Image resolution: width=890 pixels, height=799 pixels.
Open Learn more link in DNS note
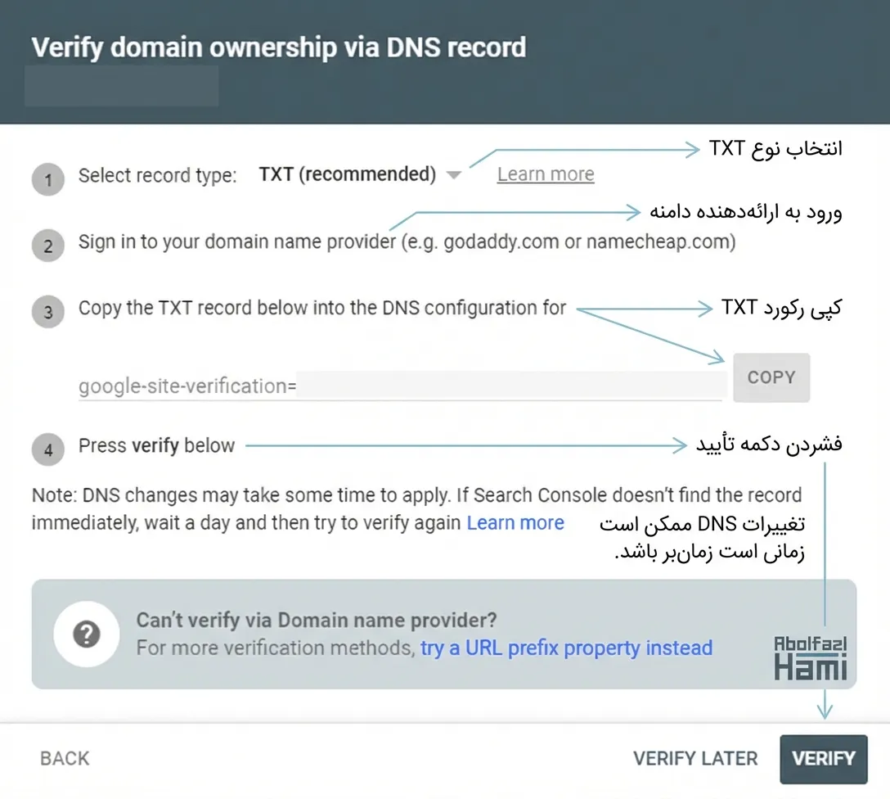(515, 523)
